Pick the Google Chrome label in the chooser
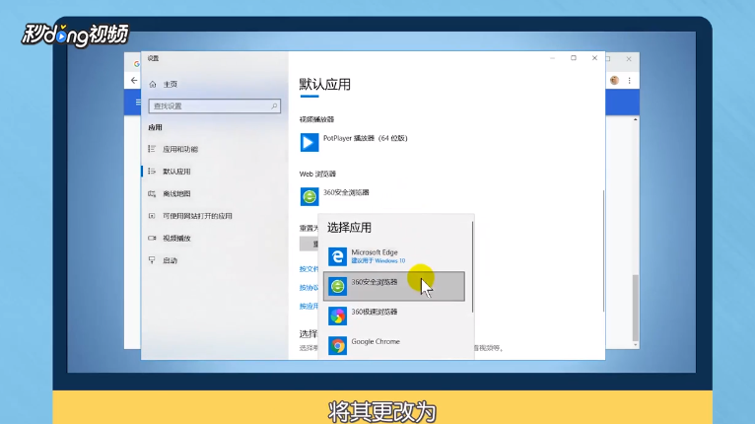The height and width of the screenshot is (424, 755). coord(376,341)
